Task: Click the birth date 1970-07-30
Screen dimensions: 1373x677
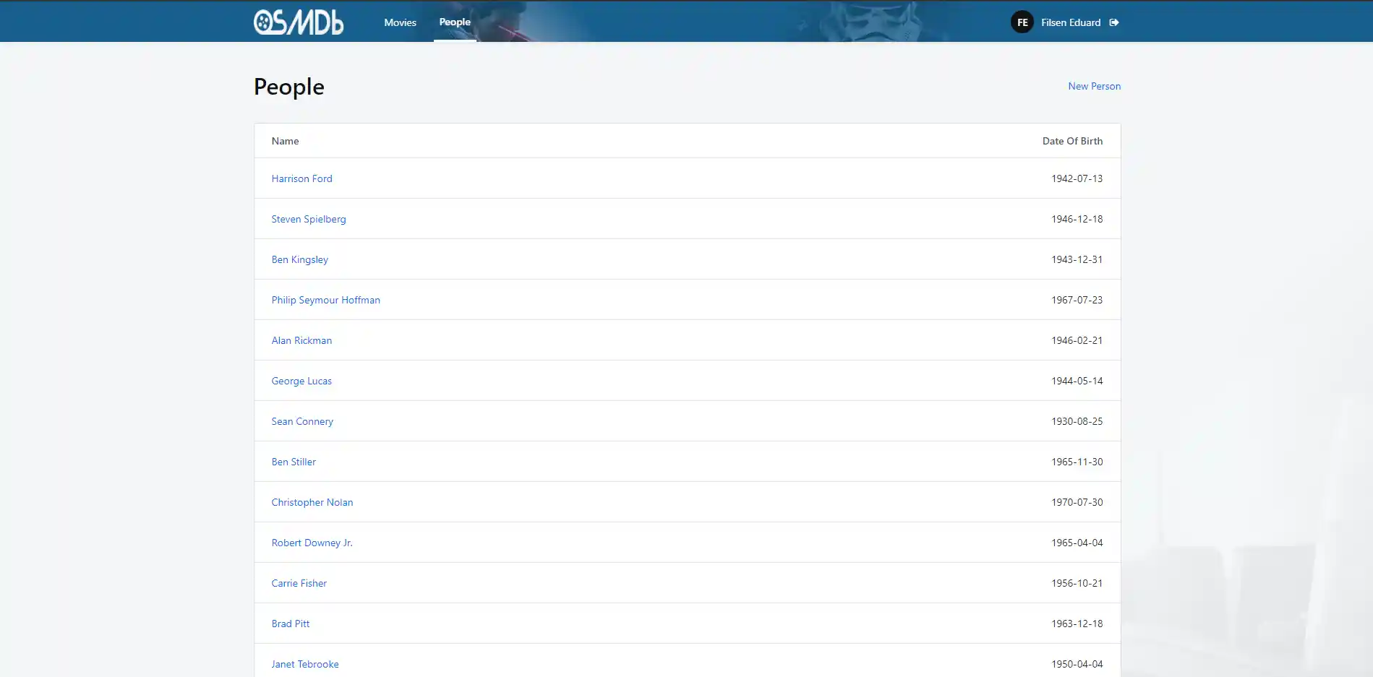Action: 1077,502
